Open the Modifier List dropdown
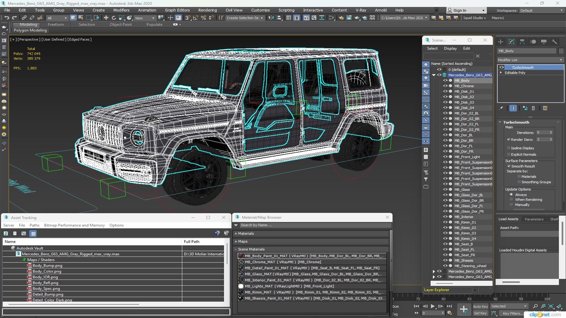The height and width of the screenshot is (318, 566). pyautogui.click(x=530, y=60)
